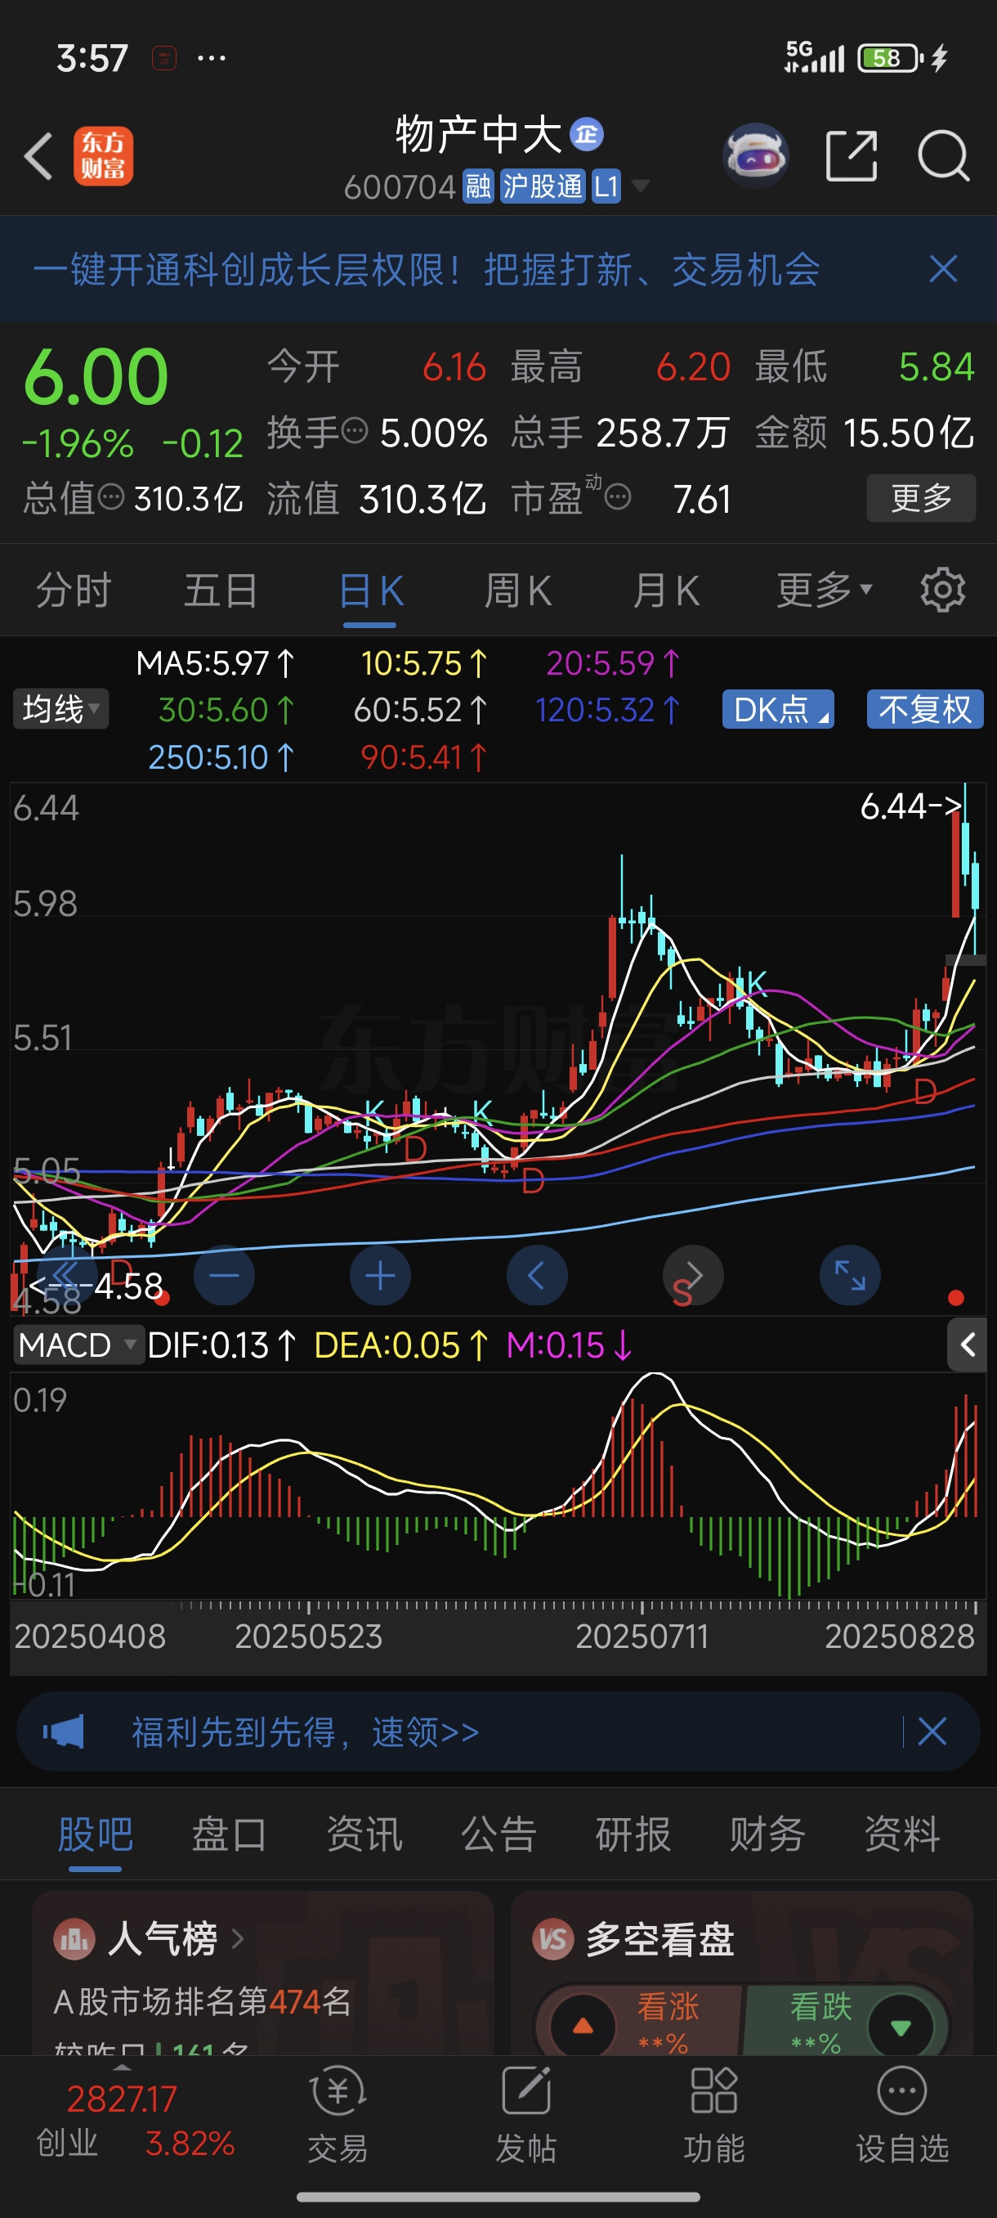Open the 东方财富 logo home icon
The height and width of the screenshot is (2218, 997).
(x=103, y=156)
